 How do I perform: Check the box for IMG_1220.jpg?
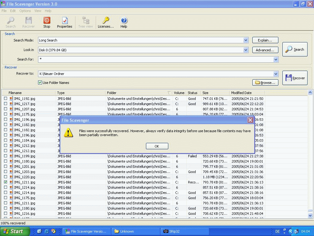[6, 177]
